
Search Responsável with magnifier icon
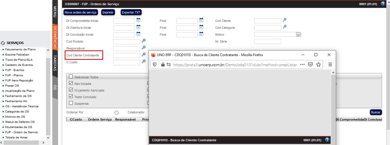[144, 48]
